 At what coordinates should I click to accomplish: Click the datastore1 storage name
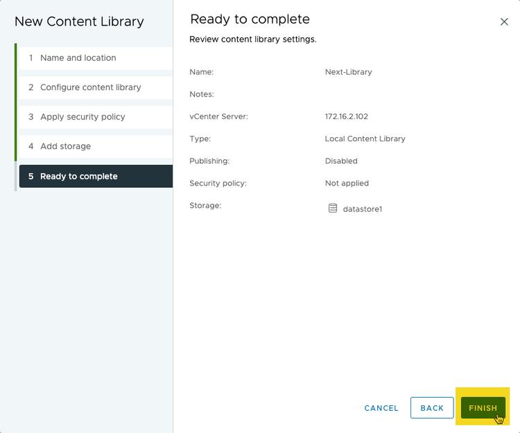tap(363, 209)
